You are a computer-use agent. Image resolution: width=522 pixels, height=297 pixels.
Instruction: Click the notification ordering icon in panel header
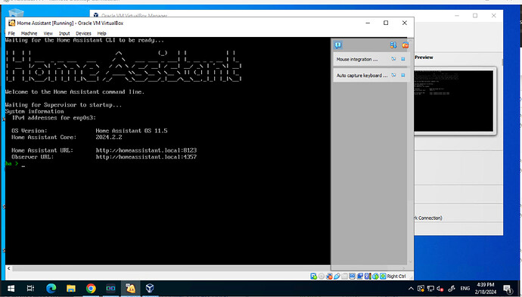coord(393,45)
